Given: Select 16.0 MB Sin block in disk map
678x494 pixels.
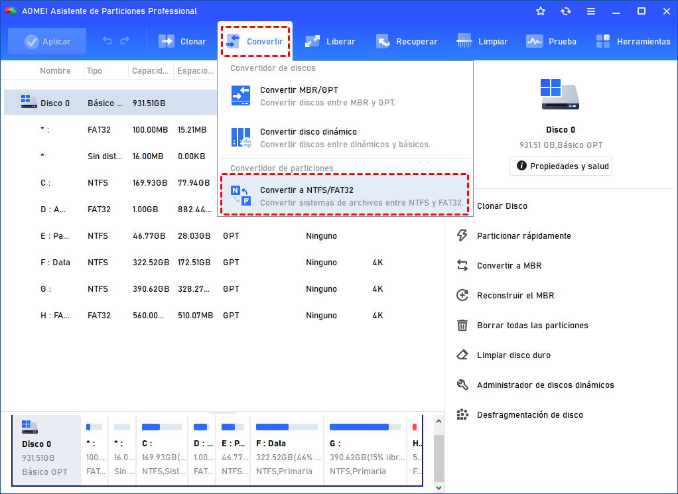Looking at the screenshot, I should 122,450.
